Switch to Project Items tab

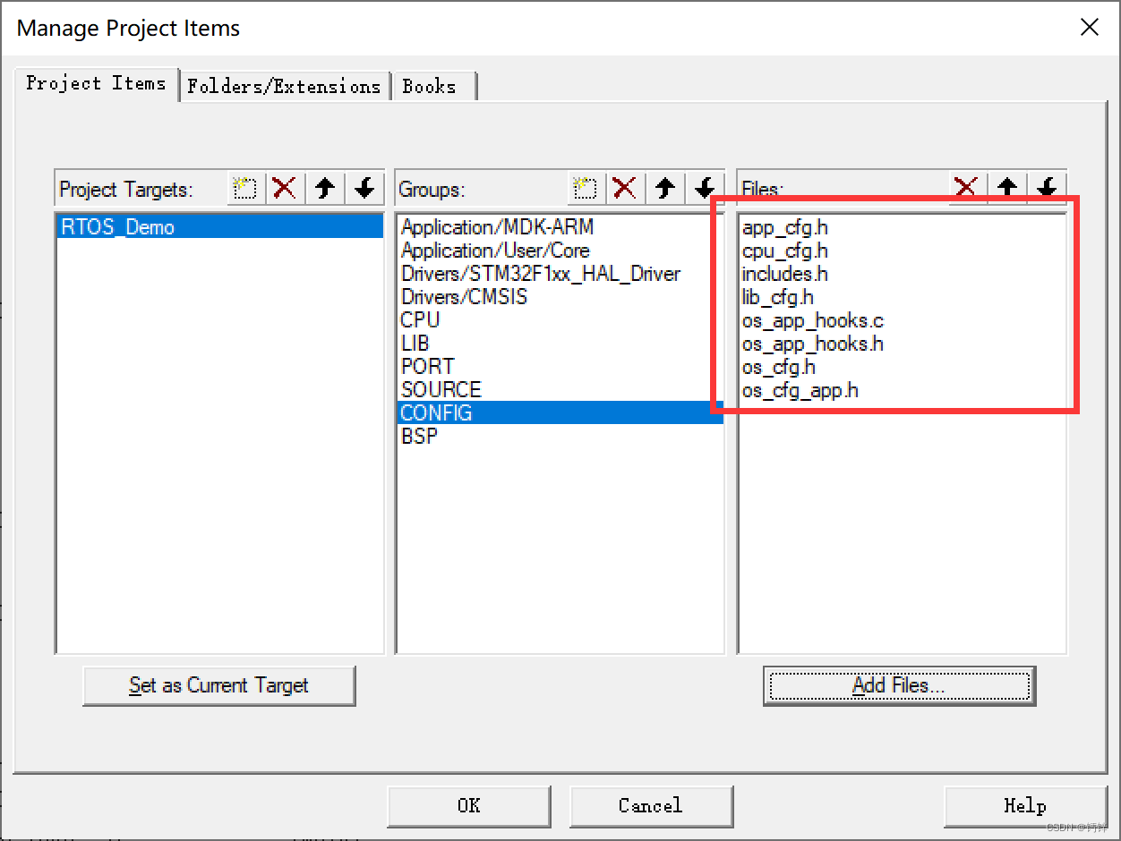pyautogui.click(x=97, y=83)
